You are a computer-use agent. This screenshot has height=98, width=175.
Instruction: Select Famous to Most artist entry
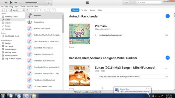click(44, 73)
